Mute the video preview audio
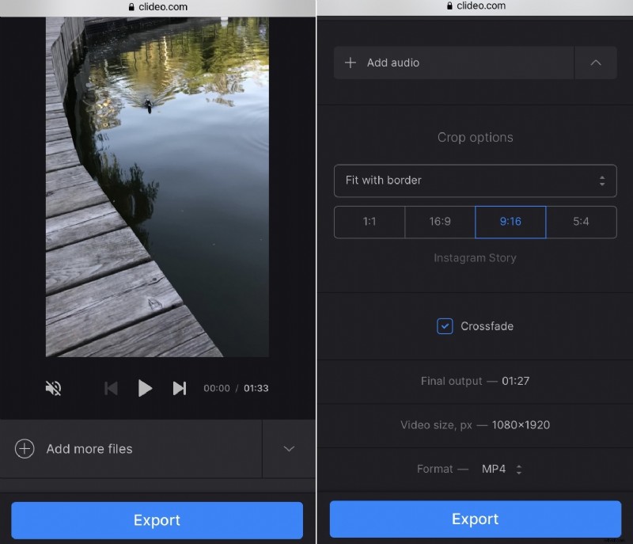Viewport: 633px width, 544px height. (x=53, y=388)
